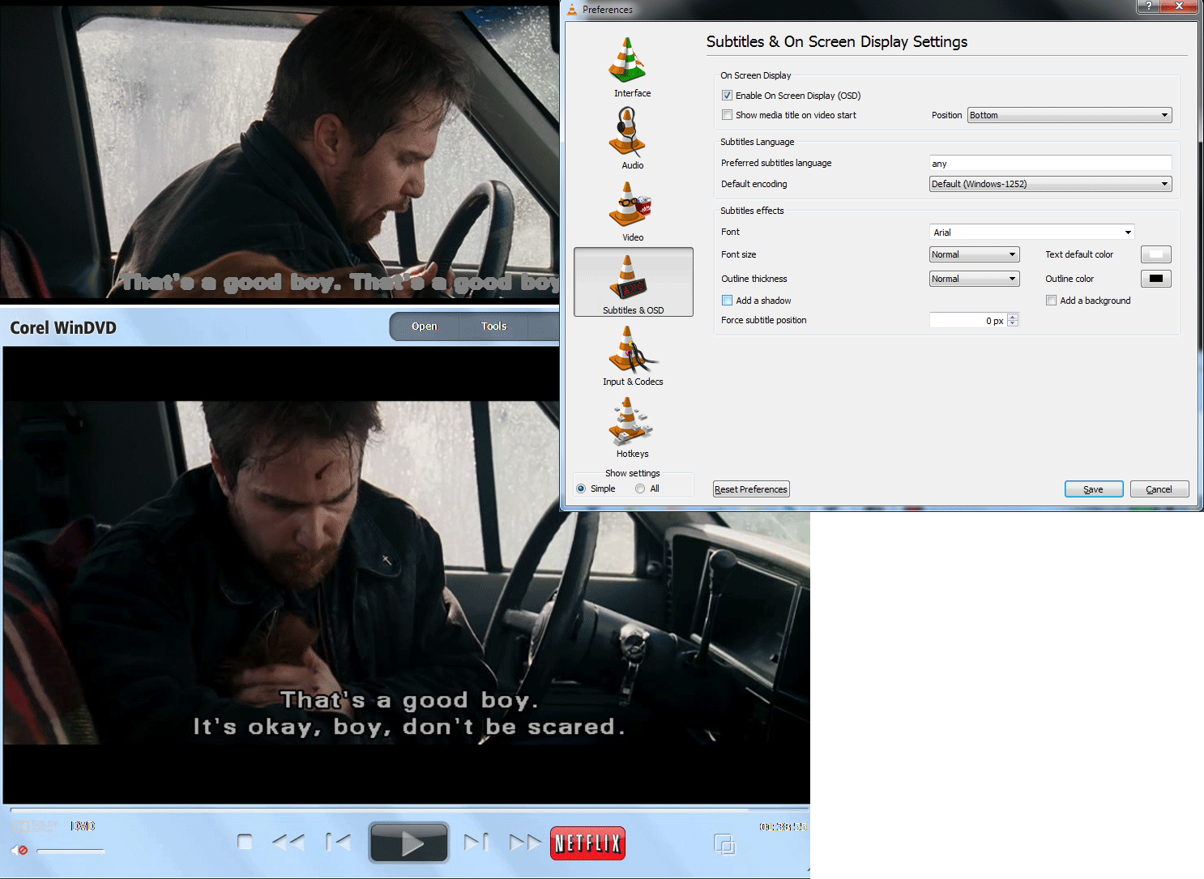Image resolution: width=1204 pixels, height=879 pixels.
Task: Click the subtitle text in the WinDVD video
Action: [409, 713]
